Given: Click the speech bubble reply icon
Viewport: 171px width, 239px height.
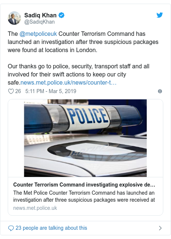Looking at the screenshot, I should [11, 228].
